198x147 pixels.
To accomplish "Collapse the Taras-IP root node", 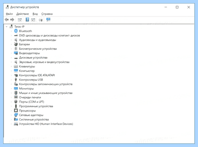I will [7, 26].
